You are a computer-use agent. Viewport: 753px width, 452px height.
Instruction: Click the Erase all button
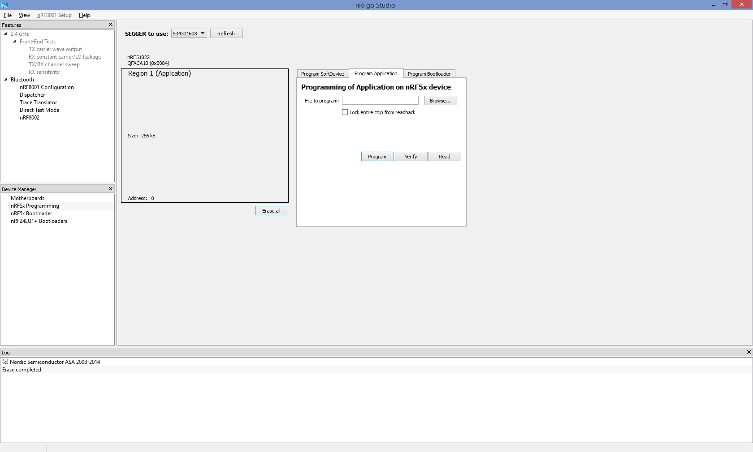tap(272, 211)
